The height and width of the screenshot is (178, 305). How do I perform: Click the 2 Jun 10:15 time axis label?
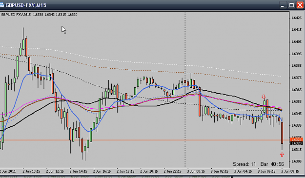[x=31, y=171]
